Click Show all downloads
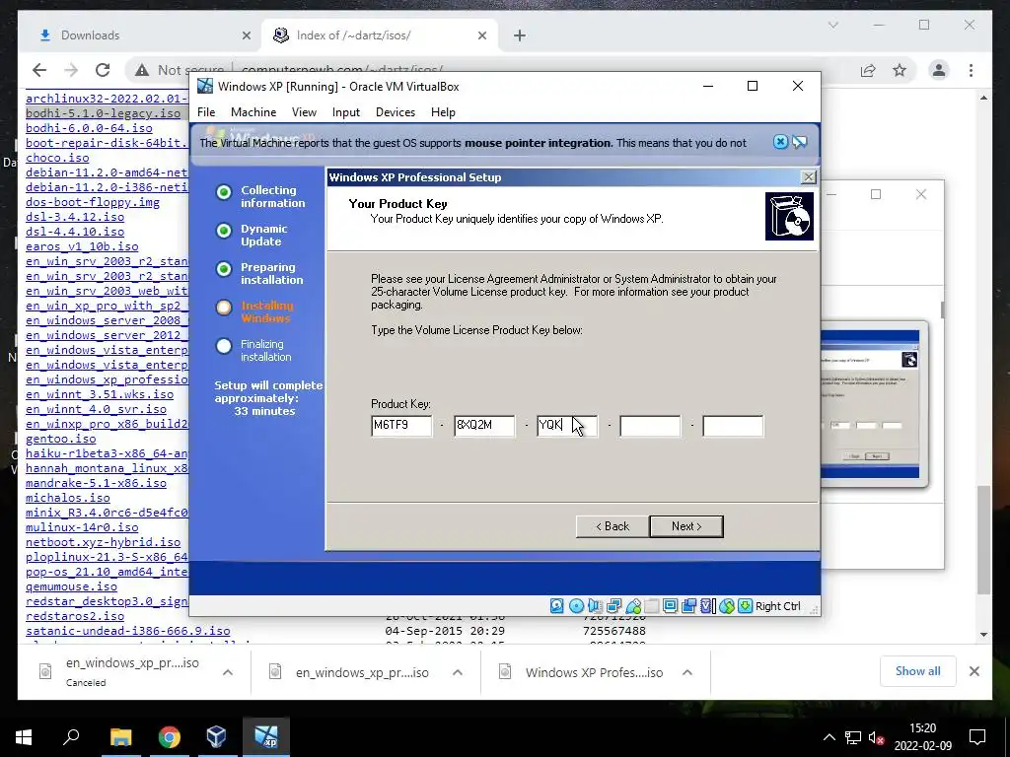Image resolution: width=1010 pixels, height=757 pixels. [917, 671]
